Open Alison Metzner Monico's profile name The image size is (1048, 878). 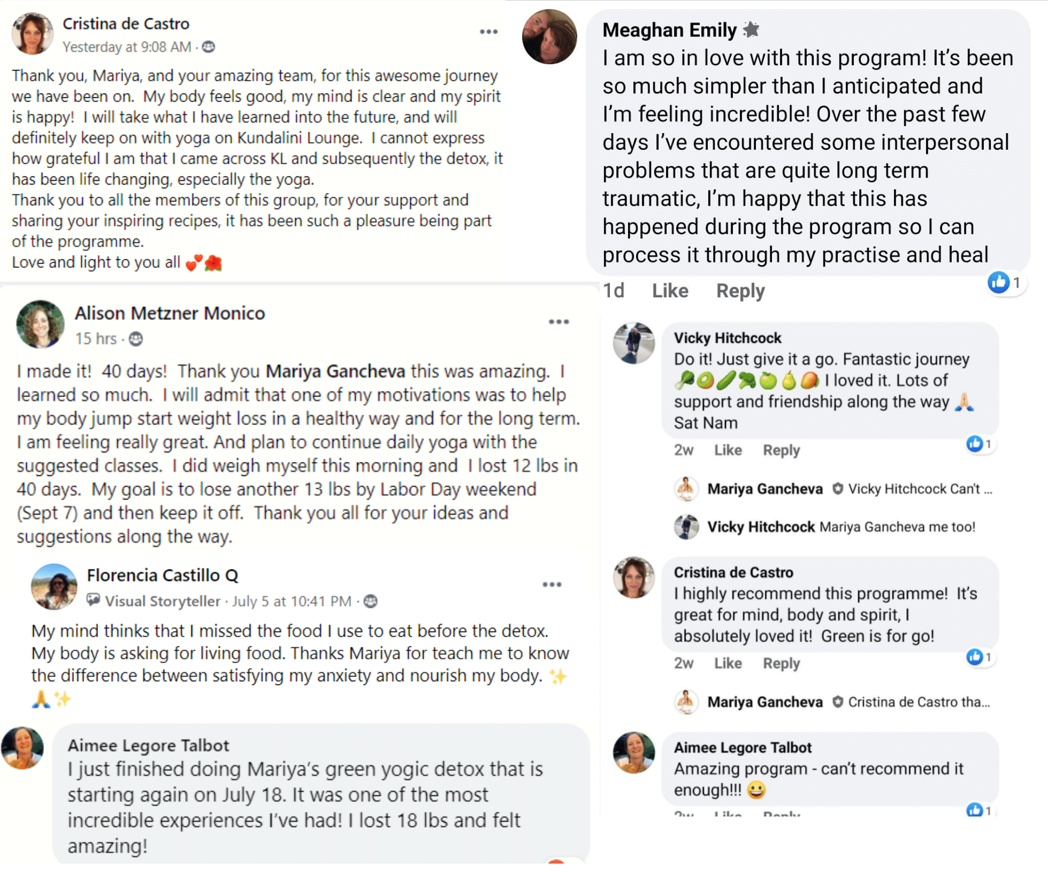click(x=170, y=313)
